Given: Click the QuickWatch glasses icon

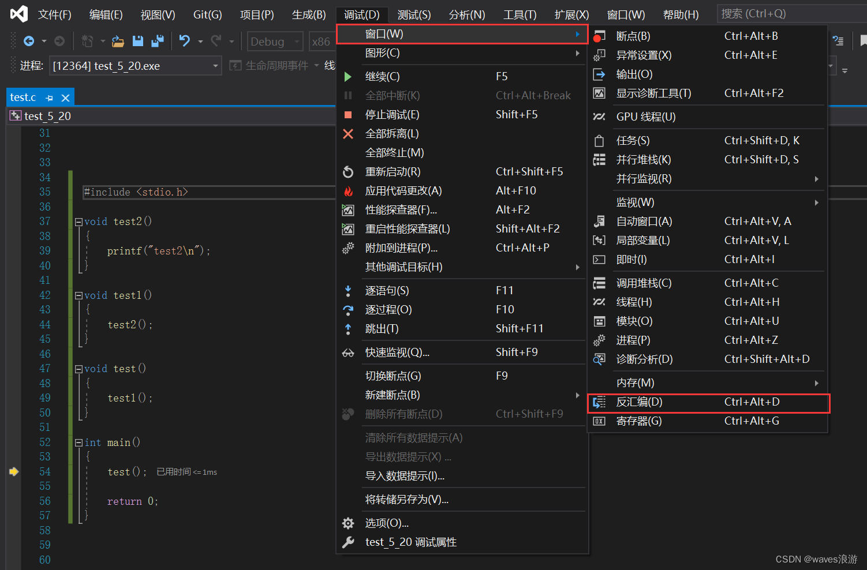Looking at the screenshot, I should pos(348,352).
